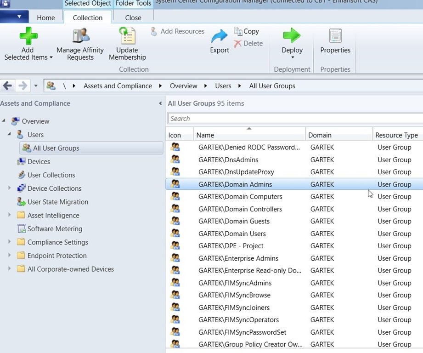Viewport: 423px width, 353px height.
Task: Click the group icon for GARTEK\Domain Guests
Action: coord(175,221)
